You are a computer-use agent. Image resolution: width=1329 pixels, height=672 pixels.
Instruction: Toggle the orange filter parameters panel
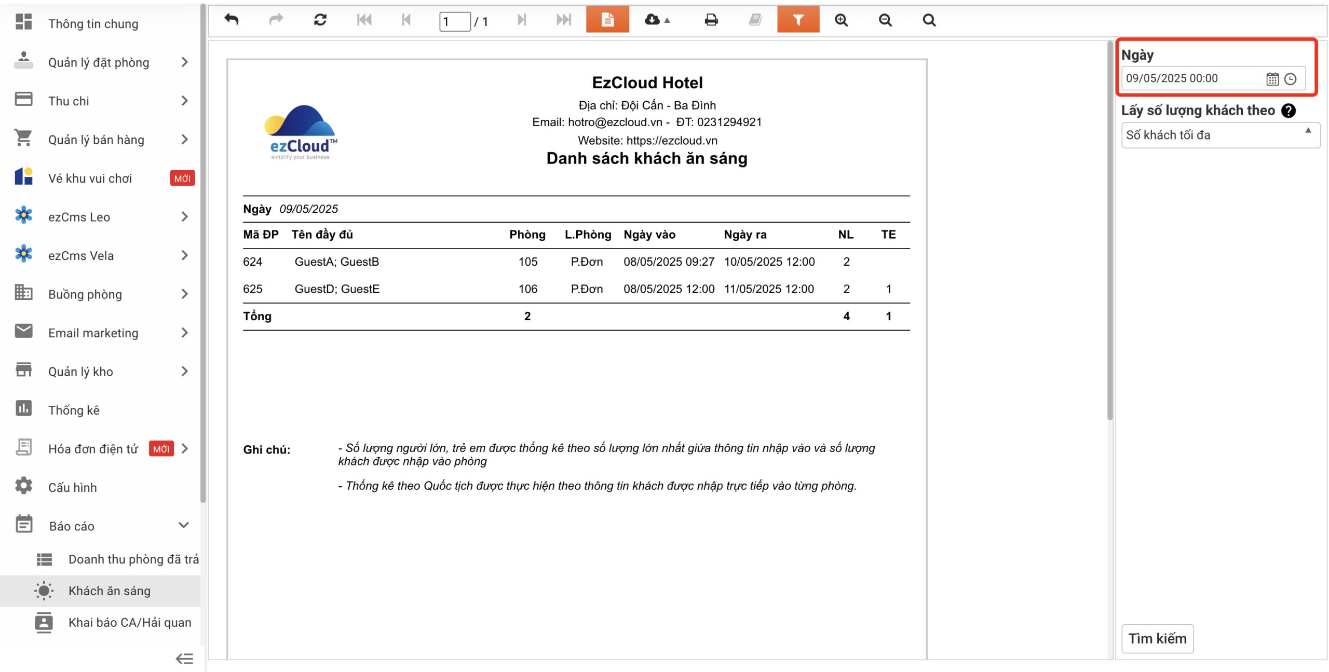coord(798,20)
